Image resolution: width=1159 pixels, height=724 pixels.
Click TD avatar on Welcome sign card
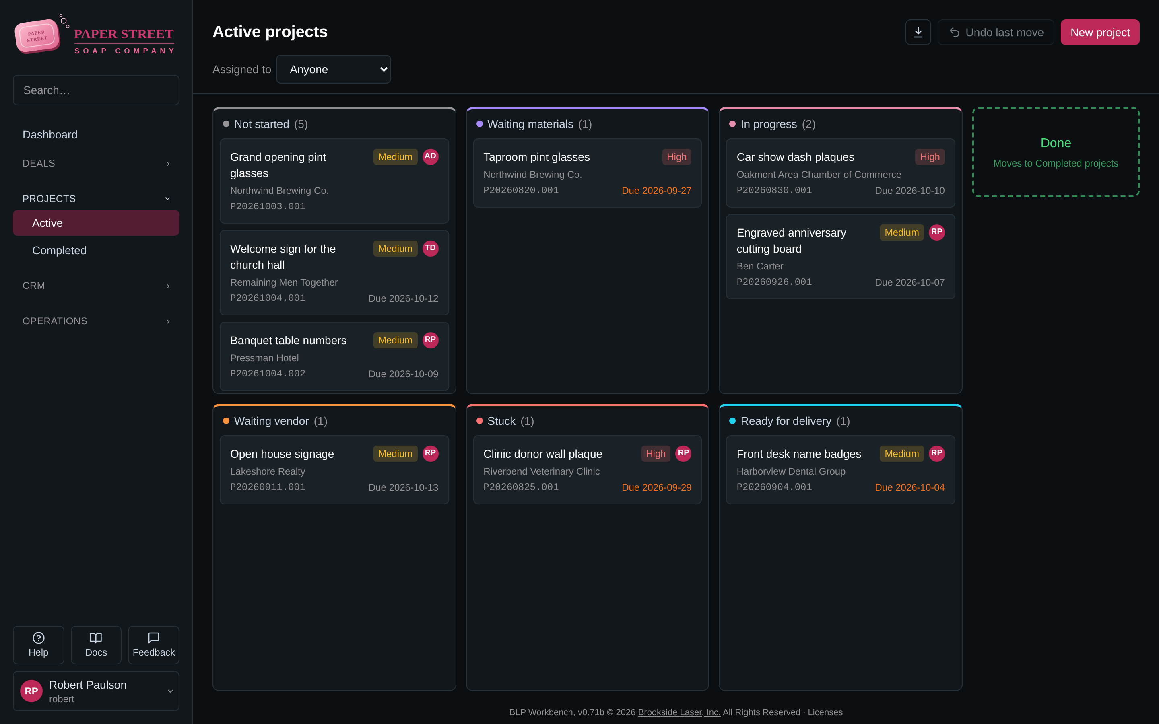pos(430,248)
